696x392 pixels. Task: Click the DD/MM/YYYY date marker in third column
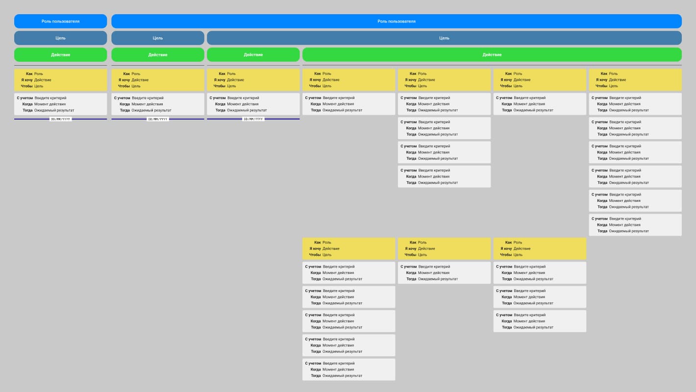[253, 119]
